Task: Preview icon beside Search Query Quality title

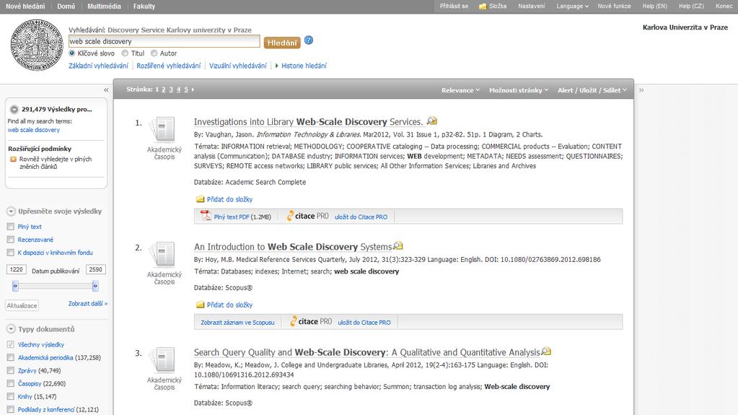Action: (546, 351)
